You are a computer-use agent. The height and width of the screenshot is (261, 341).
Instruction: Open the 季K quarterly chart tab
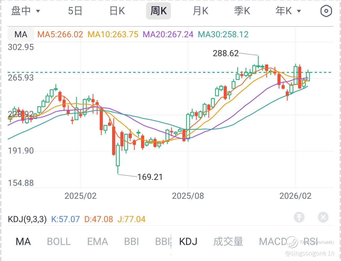pos(242,11)
